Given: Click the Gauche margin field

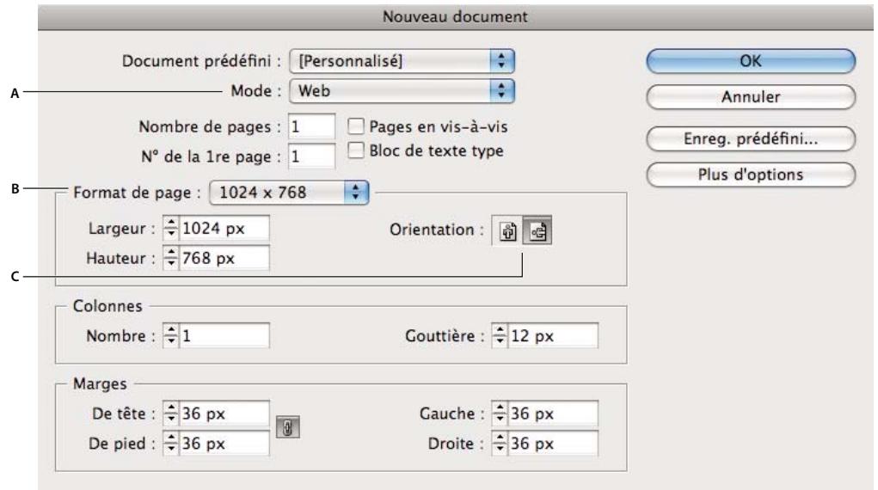Looking at the screenshot, I should click(x=553, y=413).
